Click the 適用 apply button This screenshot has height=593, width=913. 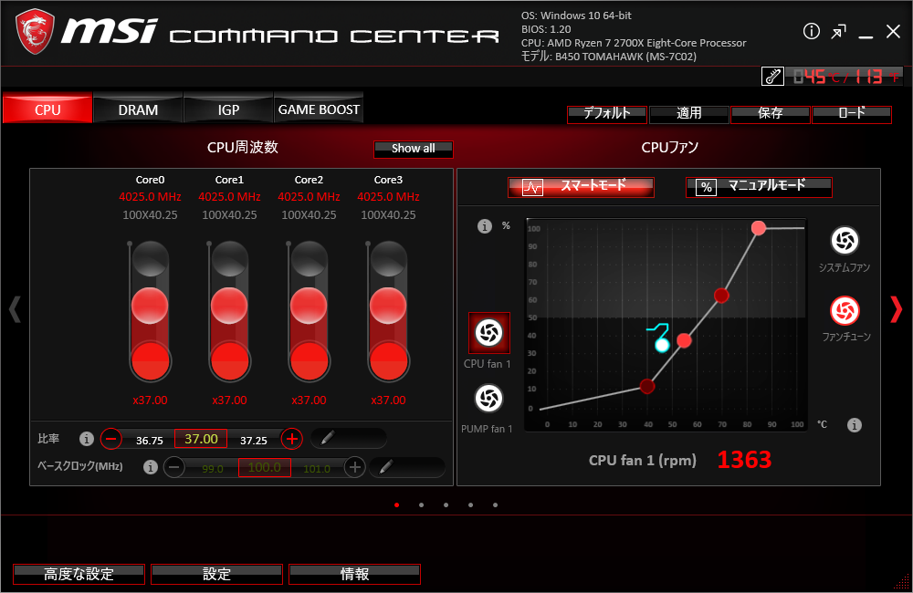pos(688,114)
